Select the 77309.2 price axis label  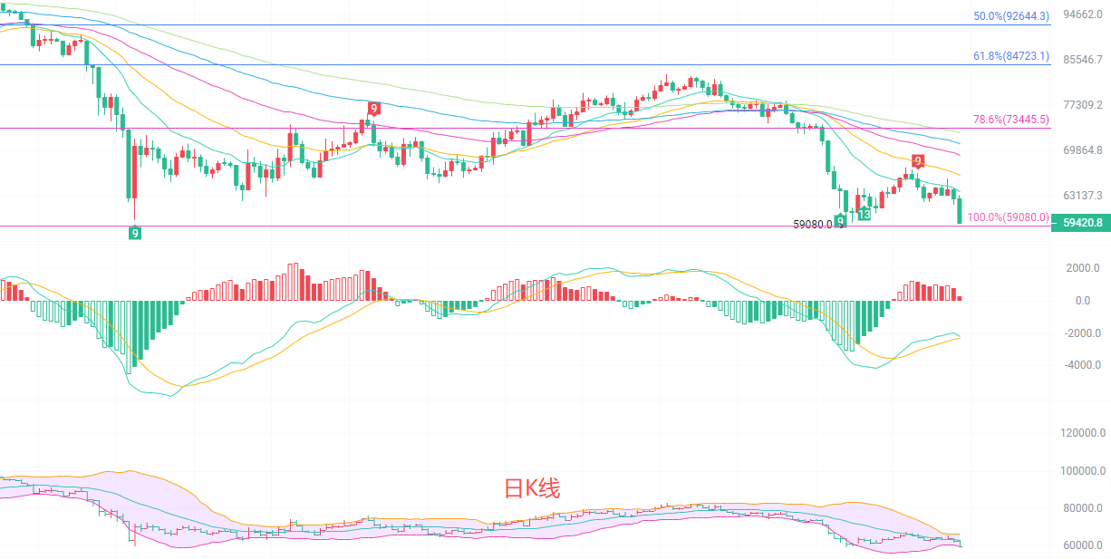click(x=1084, y=105)
